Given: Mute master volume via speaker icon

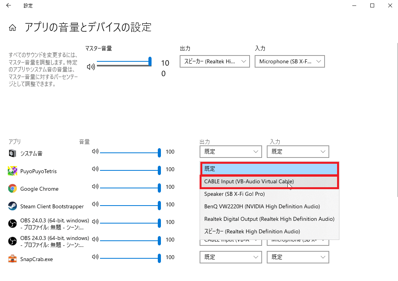Looking at the screenshot, I should point(91,67).
